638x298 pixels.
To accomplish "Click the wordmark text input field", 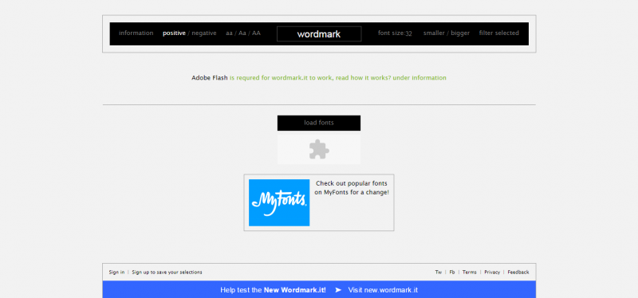I will pos(319,33).
